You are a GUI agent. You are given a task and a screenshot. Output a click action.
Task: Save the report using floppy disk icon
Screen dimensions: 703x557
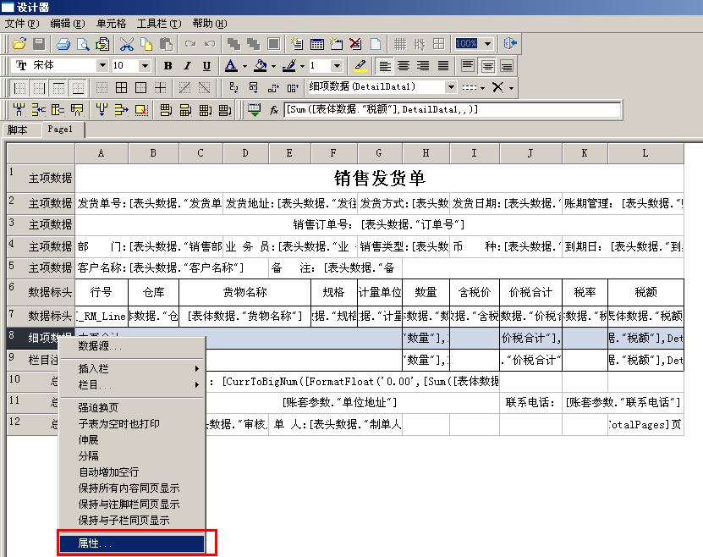[39, 44]
